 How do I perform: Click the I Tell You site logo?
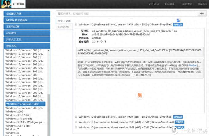point(14,4)
